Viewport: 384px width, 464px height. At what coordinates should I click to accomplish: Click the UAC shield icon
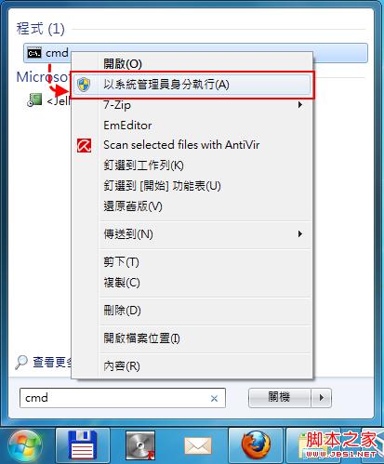pos(84,85)
